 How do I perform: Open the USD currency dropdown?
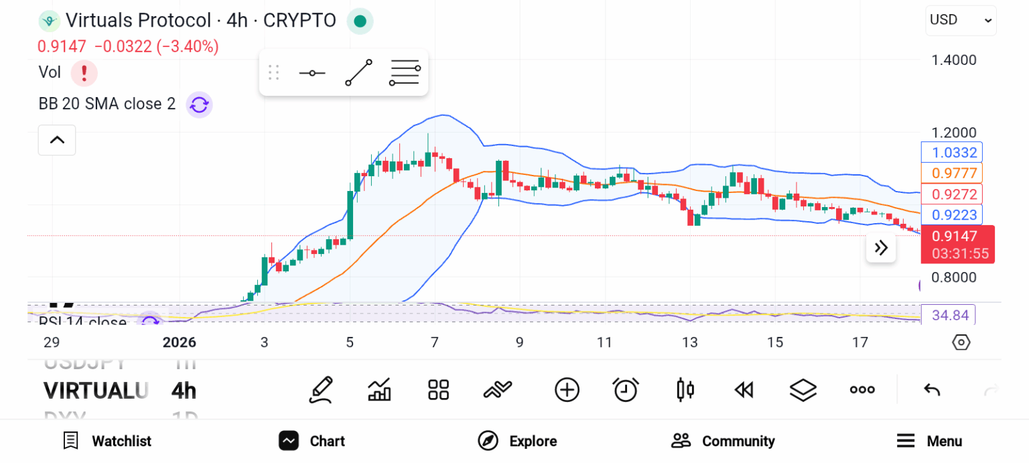pos(961,20)
